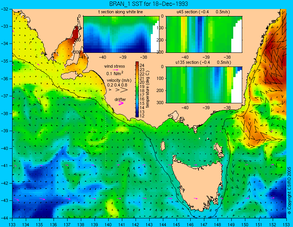Click longitude label 140 on main axis
293x227 pixels.
[108, 225]
